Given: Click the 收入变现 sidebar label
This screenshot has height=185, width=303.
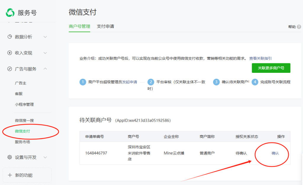Looking at the screenshot, I should click(24, 53).
